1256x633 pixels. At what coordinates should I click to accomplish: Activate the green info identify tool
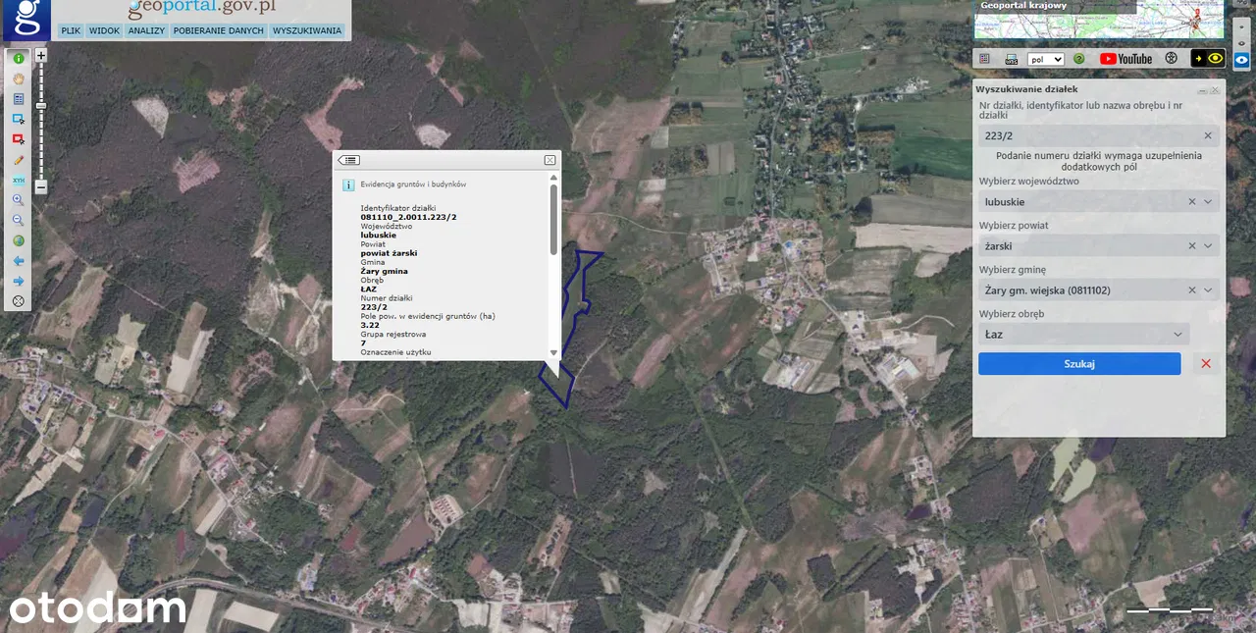pyautogui.click(x=19, y=59)
